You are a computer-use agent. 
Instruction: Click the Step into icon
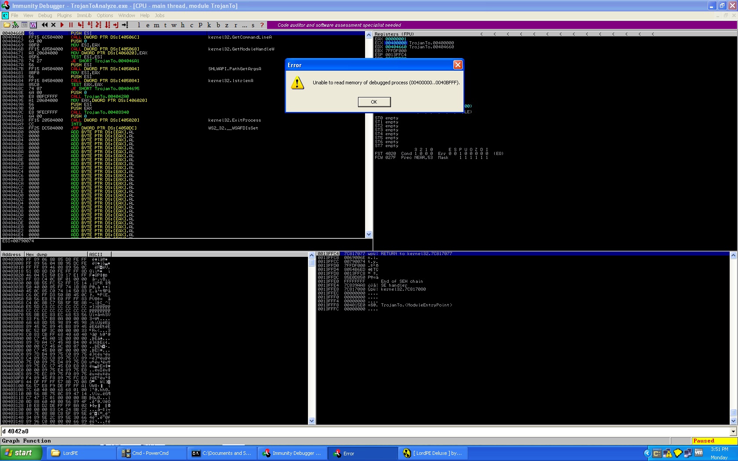click(x=80, y=25)
